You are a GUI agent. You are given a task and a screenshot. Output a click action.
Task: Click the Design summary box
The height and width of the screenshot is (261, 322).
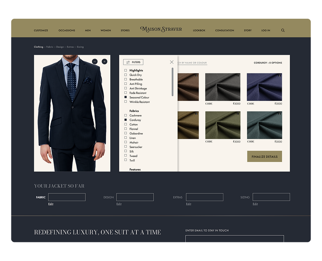135,197
